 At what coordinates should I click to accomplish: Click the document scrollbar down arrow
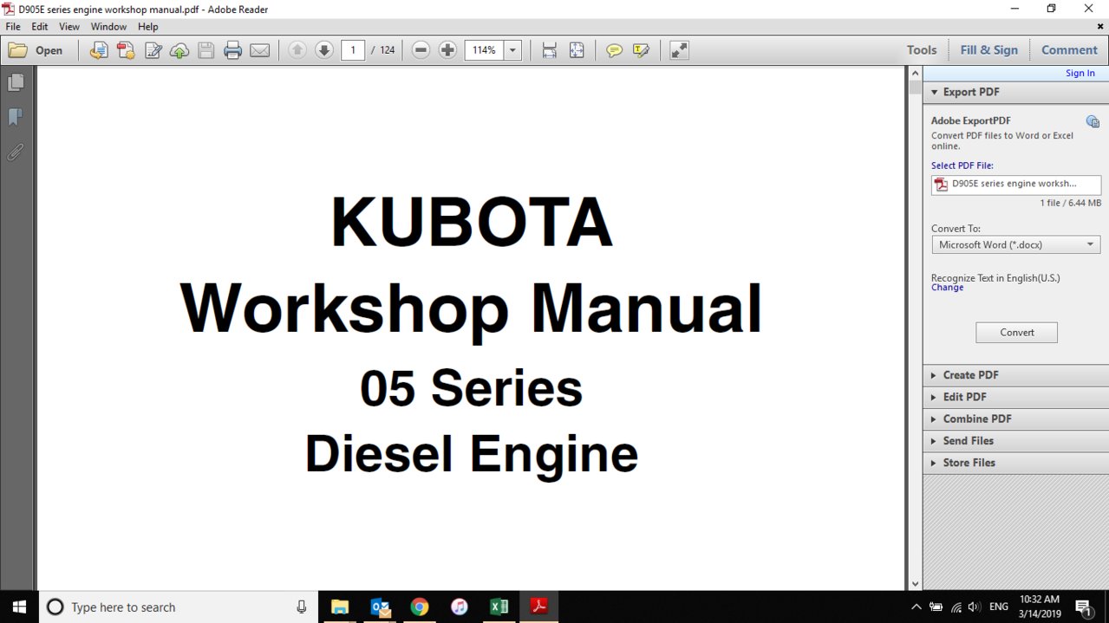point(915,584)
